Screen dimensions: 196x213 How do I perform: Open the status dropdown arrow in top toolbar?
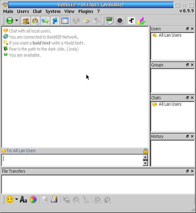tap(16, 21)
